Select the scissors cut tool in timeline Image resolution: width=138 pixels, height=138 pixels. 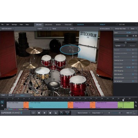(x=2, y=106)
